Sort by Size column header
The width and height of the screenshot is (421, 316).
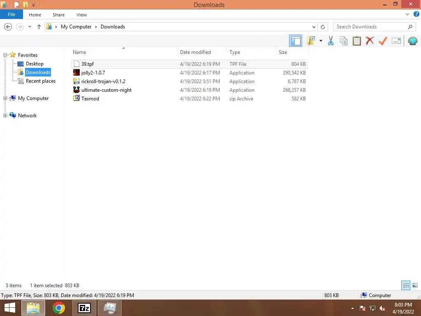292,52
